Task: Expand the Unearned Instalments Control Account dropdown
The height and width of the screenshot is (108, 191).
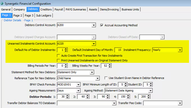Action: 94,43
